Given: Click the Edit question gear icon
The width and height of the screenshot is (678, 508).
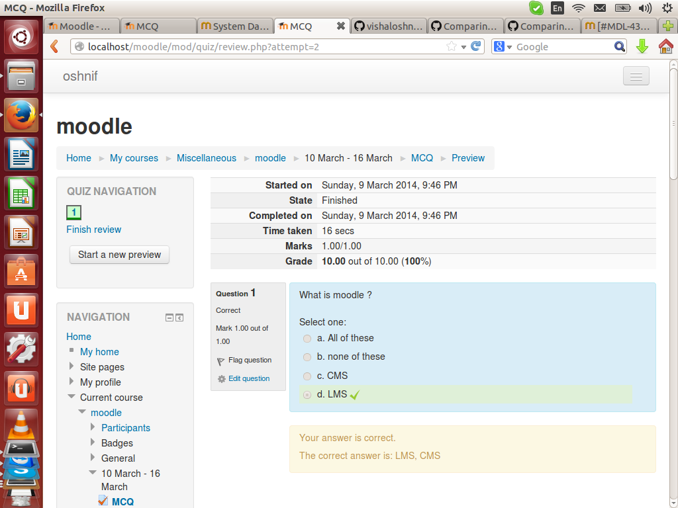Looking at the screenshot, I should [221, 379].
